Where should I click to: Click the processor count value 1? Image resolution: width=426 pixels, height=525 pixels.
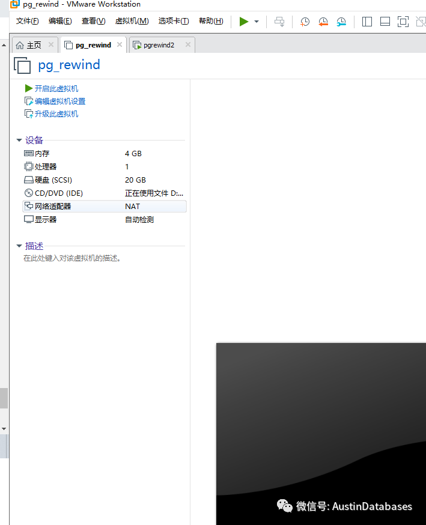[x=127, y=167]
